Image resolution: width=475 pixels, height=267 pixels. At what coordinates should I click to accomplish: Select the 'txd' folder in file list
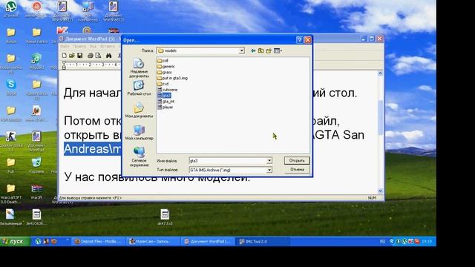[163, 84]
